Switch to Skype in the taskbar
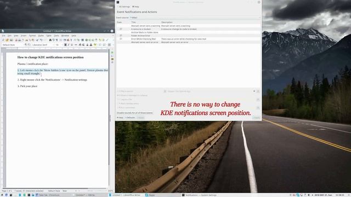 (162, 195)
